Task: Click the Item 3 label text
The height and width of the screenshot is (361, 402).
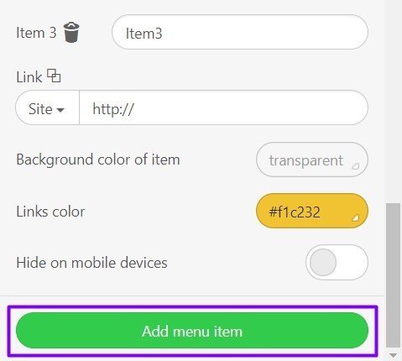Action: coord(36,33)
